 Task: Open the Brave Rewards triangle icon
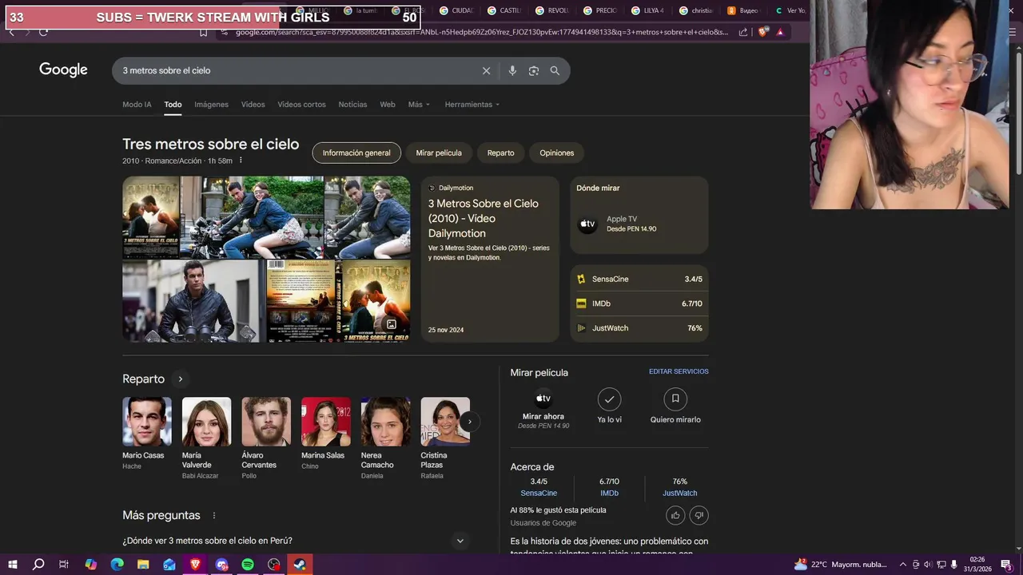tap(780, 32)
